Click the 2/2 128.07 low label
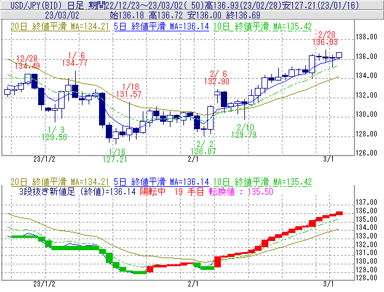The height and width of the screenshot is (292, 384). [x=203, y=148]
